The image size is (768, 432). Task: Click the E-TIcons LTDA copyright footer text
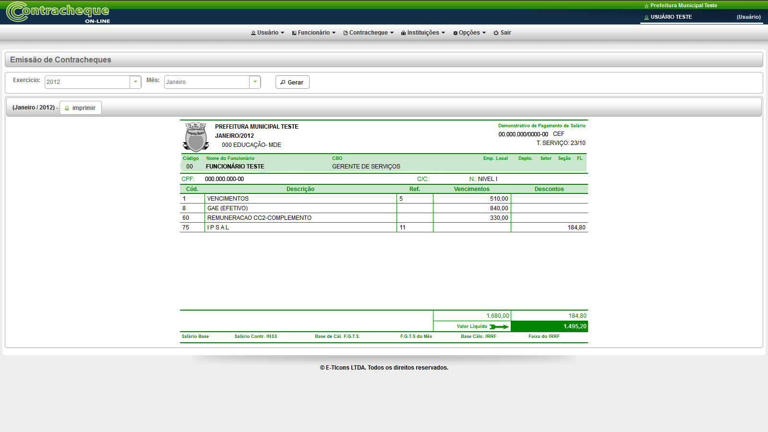384,368
